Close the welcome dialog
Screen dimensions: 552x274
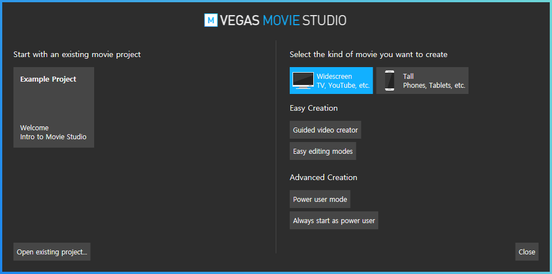pos(527,252)
